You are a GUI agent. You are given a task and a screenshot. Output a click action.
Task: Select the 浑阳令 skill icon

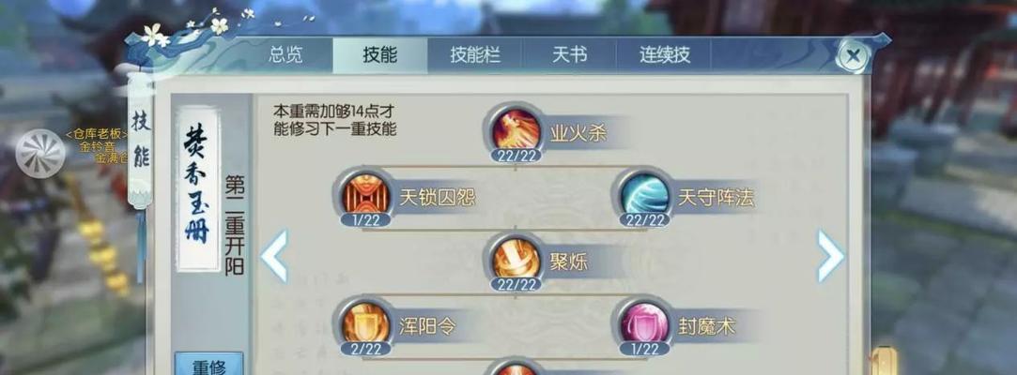pyautogui.click(x=364, y=322)
